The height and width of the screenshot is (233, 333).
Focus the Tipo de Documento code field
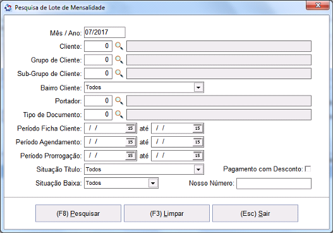[x=98, y=115]
